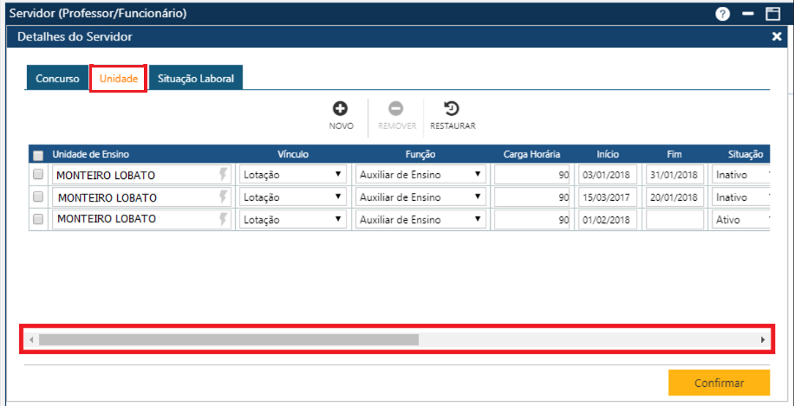Check the third row checkbox
Viewport: 794px width, 406px height.
point(38,219)
